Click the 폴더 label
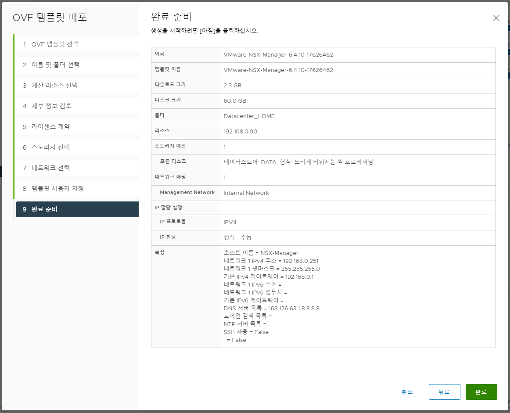The image size is (510, 413). pos(159,115)
